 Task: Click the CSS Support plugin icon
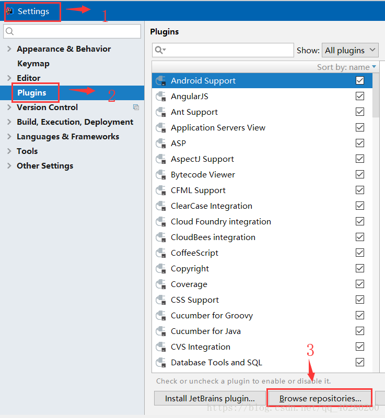(x=161, y=300)
